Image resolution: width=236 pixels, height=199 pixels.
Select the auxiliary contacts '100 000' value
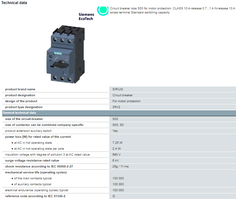point(118,184)
